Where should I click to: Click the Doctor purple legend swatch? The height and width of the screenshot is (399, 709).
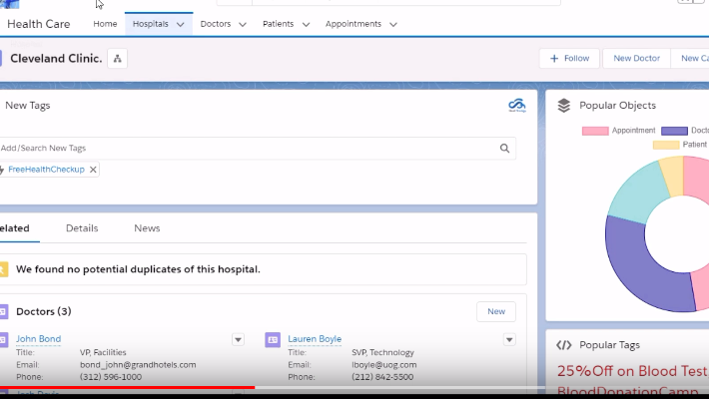point(674,131)
